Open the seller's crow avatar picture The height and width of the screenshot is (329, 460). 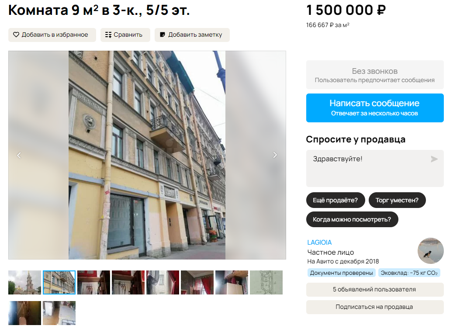(430, 251)
